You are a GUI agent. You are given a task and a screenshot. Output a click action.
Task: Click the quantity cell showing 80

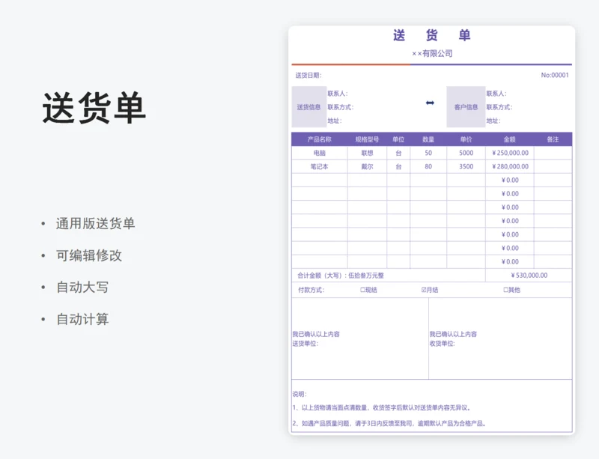(428, 167)
